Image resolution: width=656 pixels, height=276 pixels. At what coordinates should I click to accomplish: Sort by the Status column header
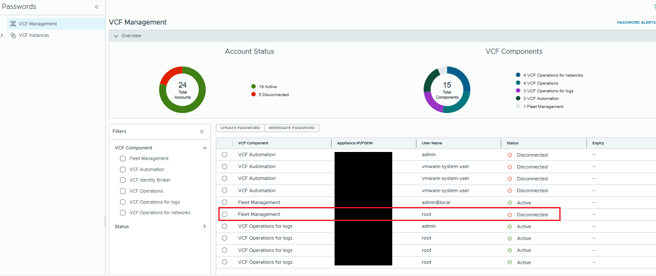(512, 143)
